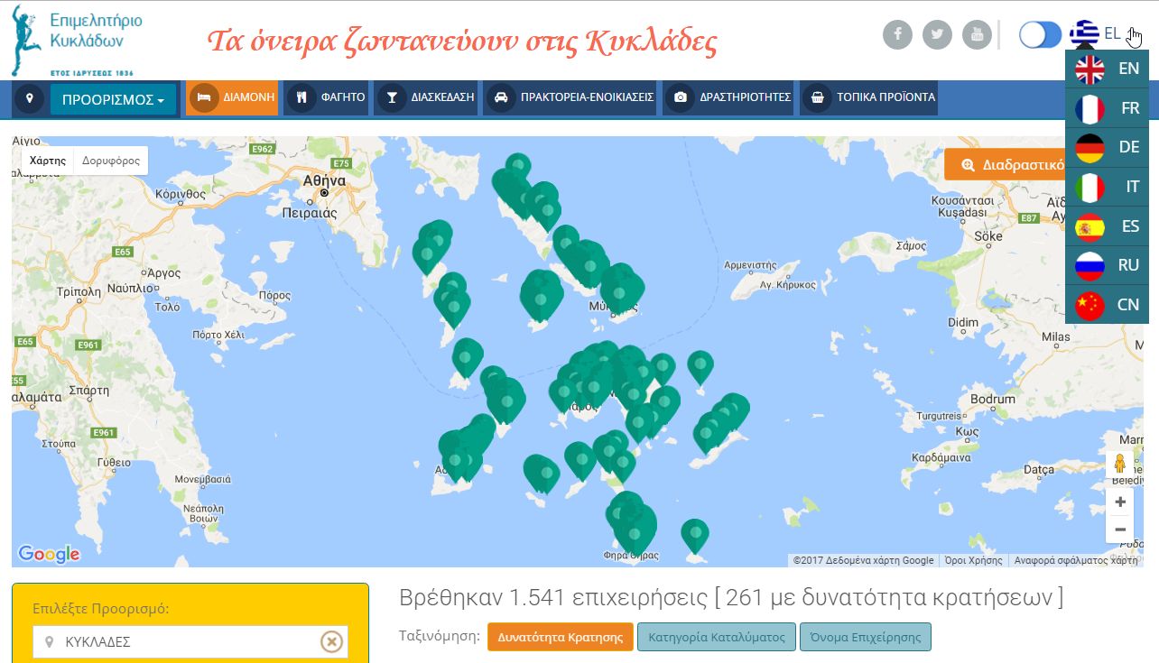Click the Street View pegman icon
1159x663 pixels.
[x=1119, y=465]
